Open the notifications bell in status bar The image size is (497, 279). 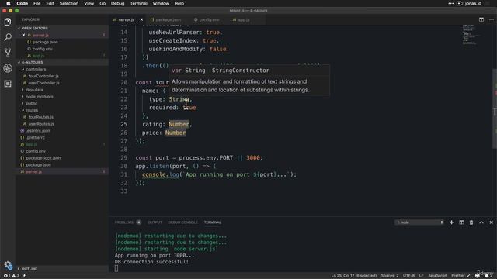[x=487, y=276]
